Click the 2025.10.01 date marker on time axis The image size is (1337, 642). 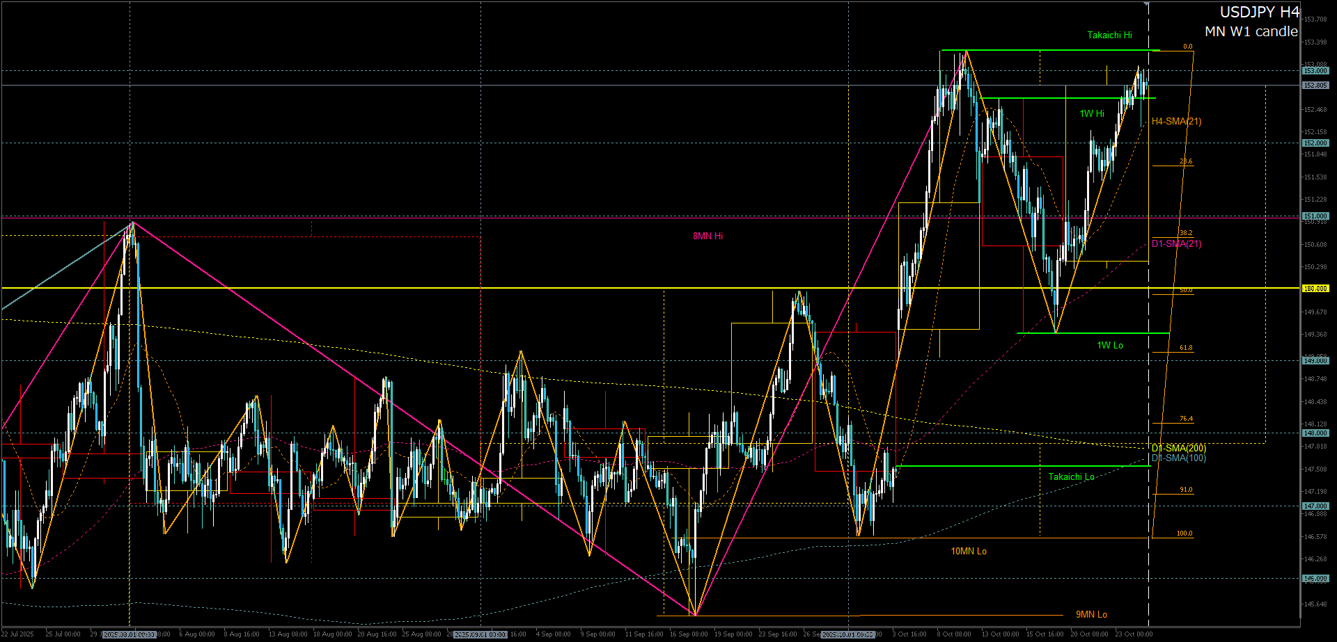847,635
